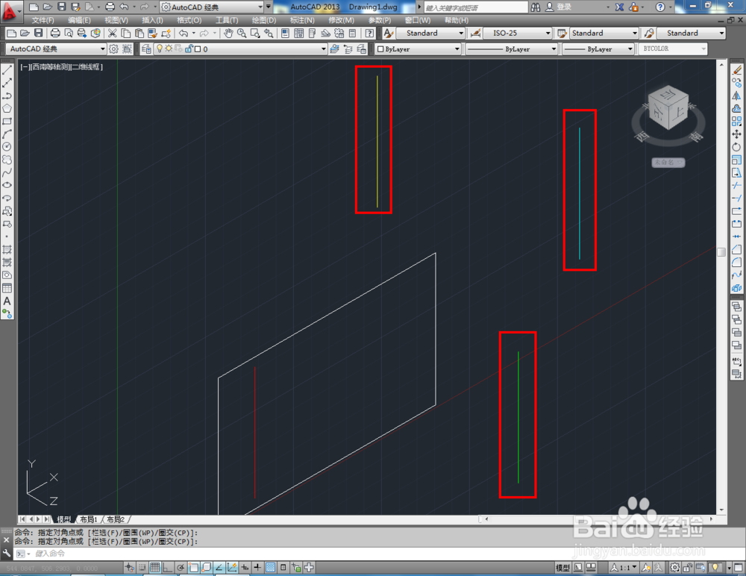Select the Circle tool in draw toolbar

click(x=7, y=147)
